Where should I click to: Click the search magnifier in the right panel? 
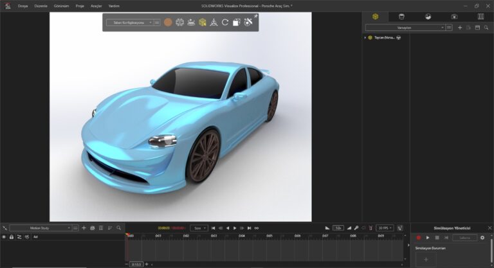pos(486,28)
